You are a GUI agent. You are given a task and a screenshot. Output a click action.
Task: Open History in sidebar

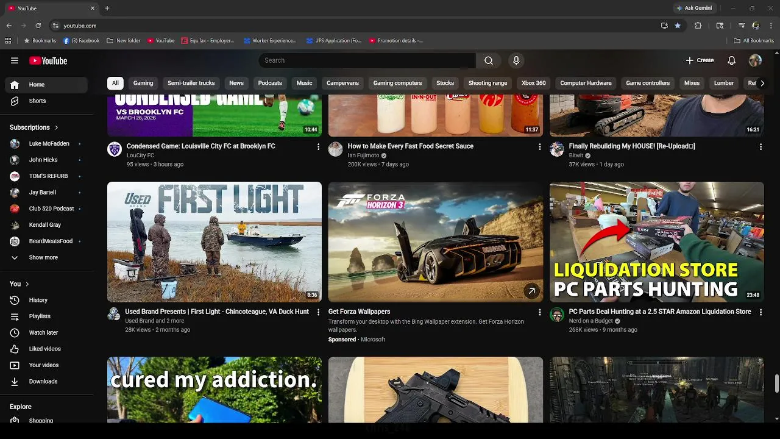coord(46,300)
